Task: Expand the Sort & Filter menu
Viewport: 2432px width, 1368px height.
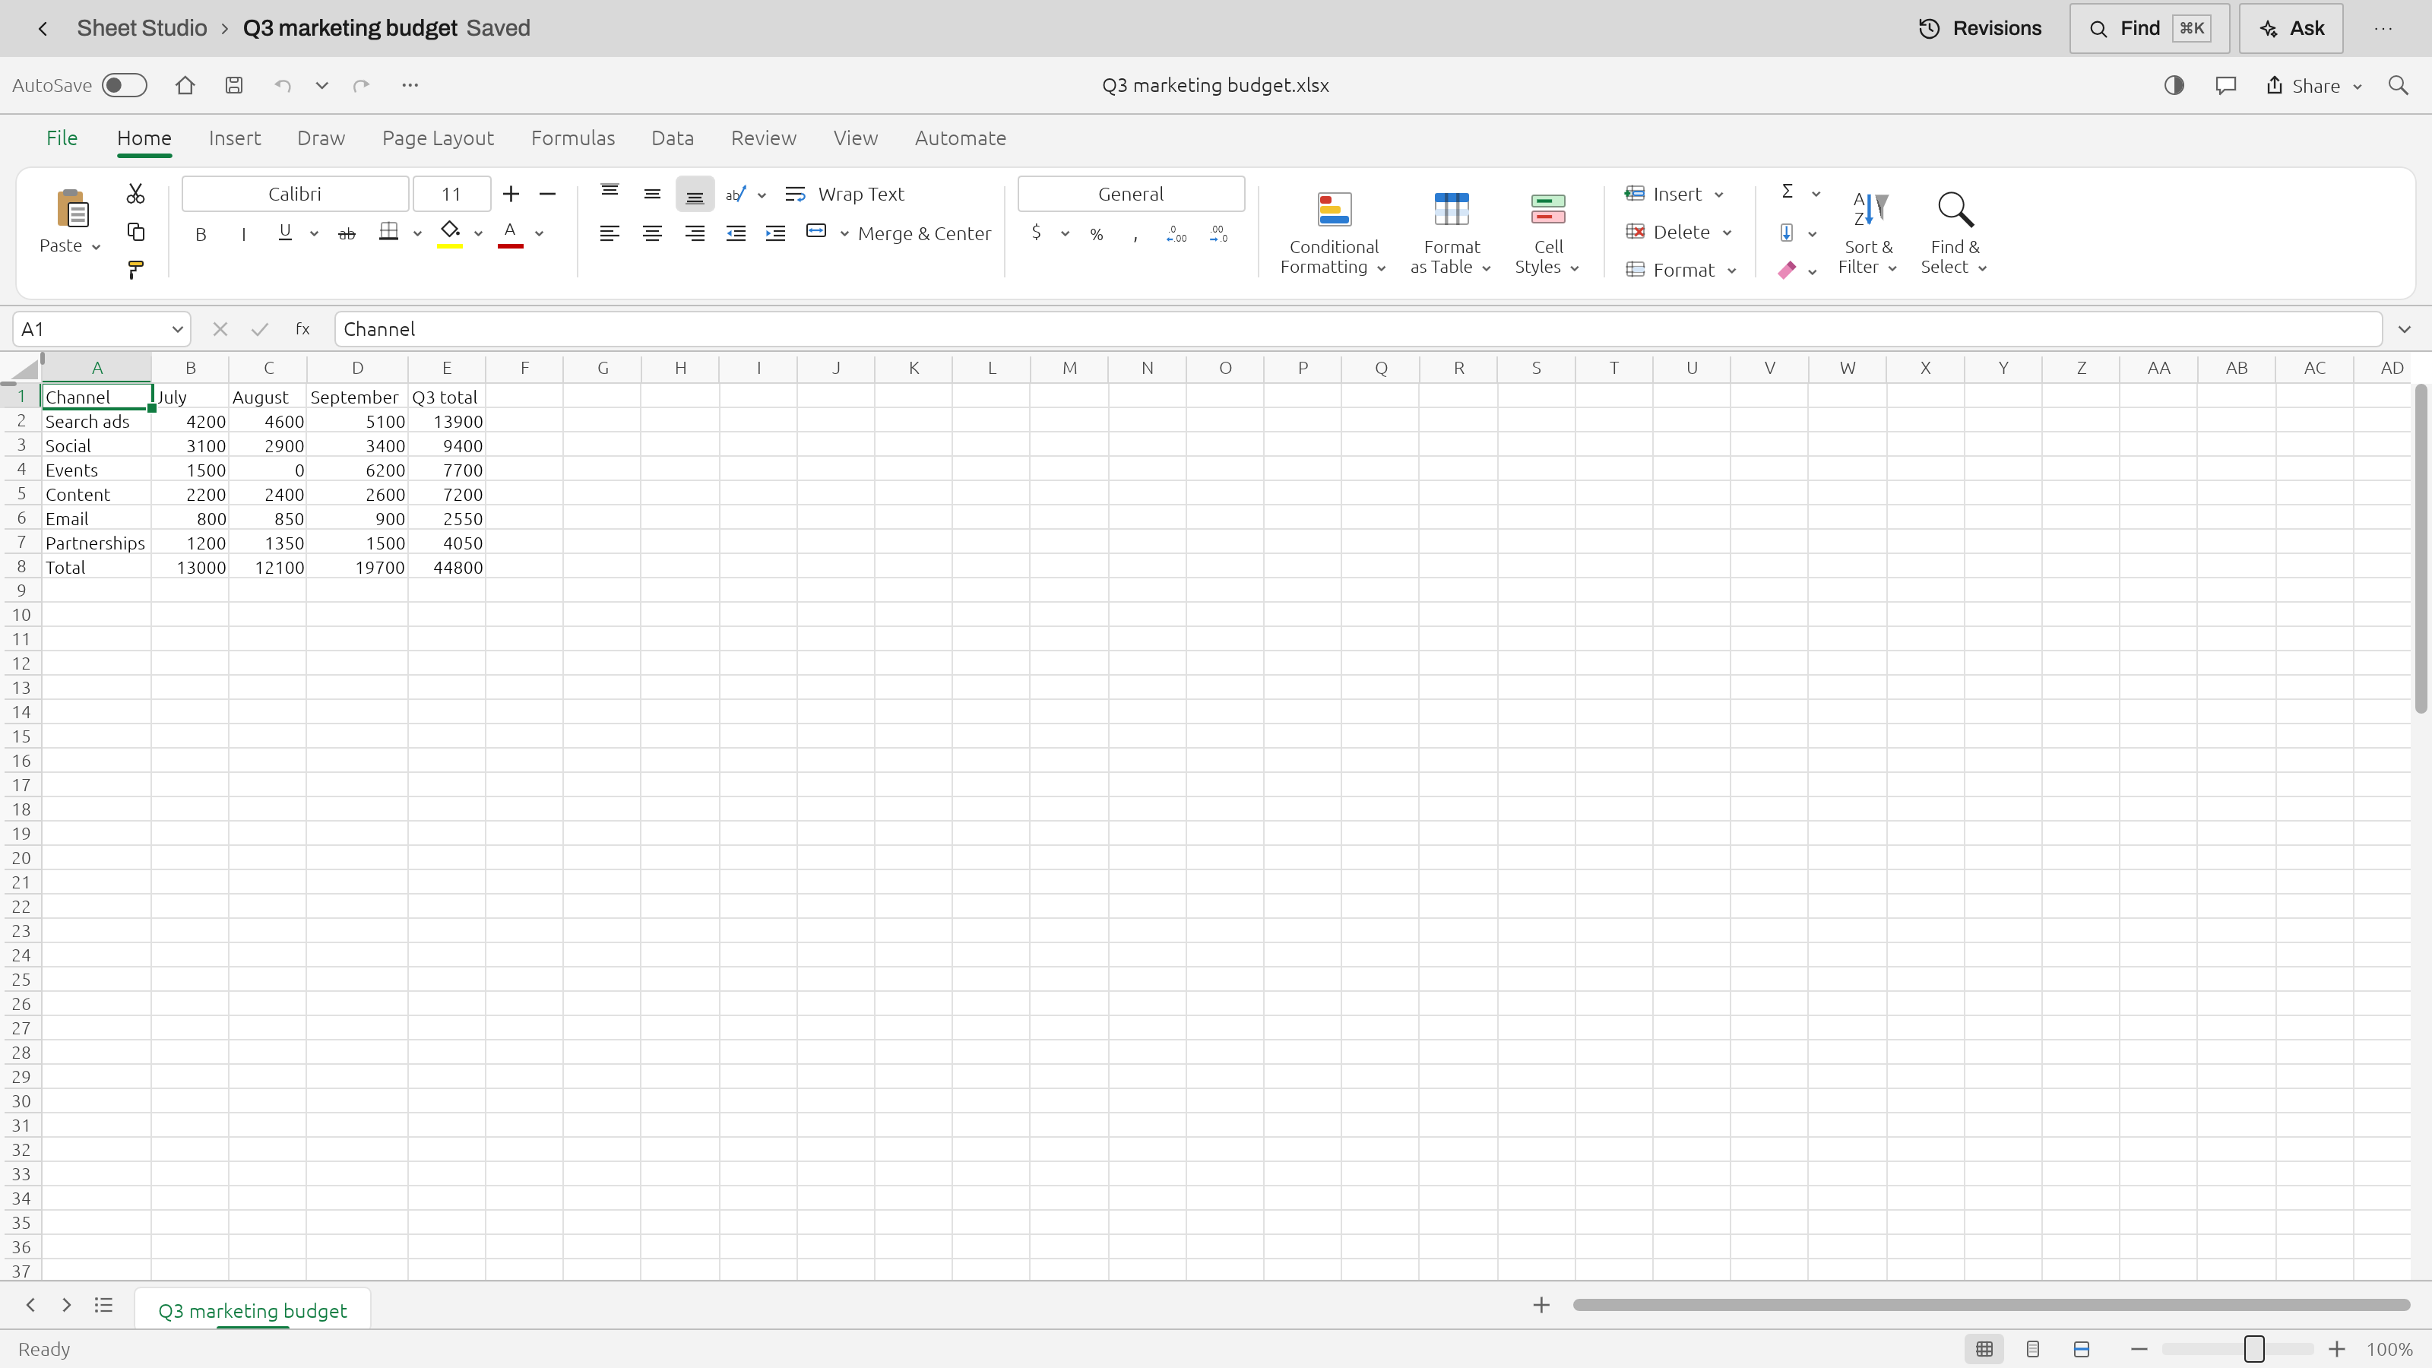Action: point(1867,233)
